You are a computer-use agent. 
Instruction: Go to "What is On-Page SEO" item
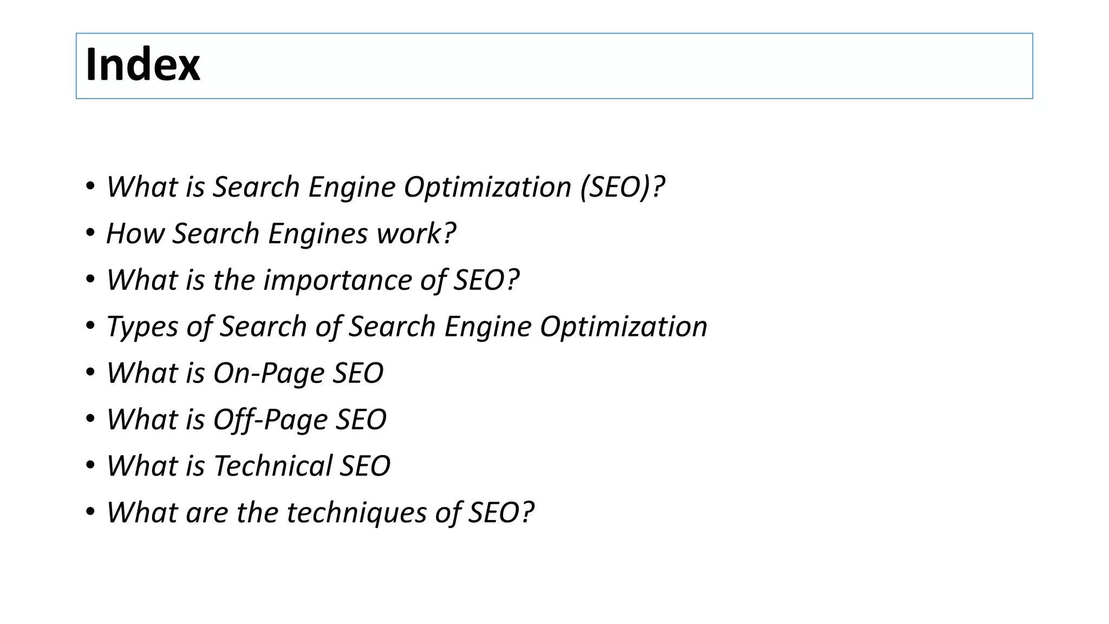245,374
